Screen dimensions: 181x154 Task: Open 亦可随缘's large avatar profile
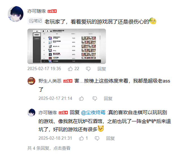[x=16, y=14]
